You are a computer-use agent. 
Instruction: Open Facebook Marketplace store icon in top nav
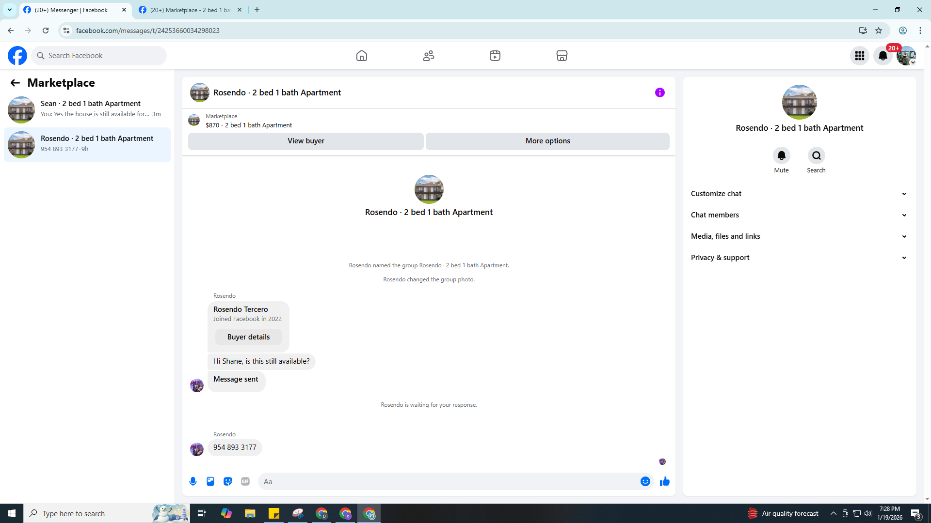click(562, 56)
